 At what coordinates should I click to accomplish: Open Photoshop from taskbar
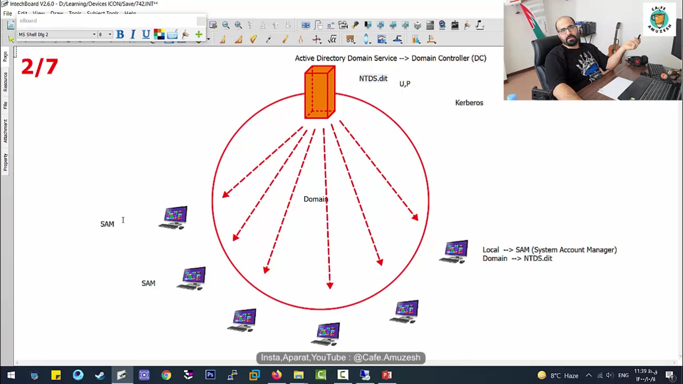(x=210, y=375)
